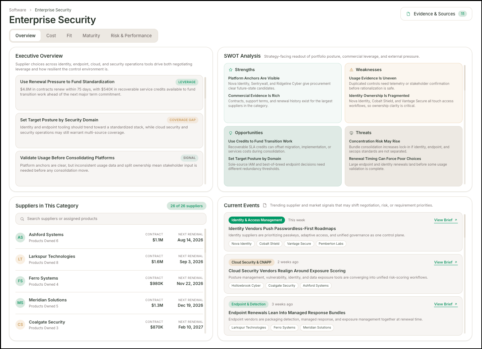The width and height of the screenshot is (482, 349).
Task: Click the suppliers list scrollbar
Action: [x=205, y=241]
